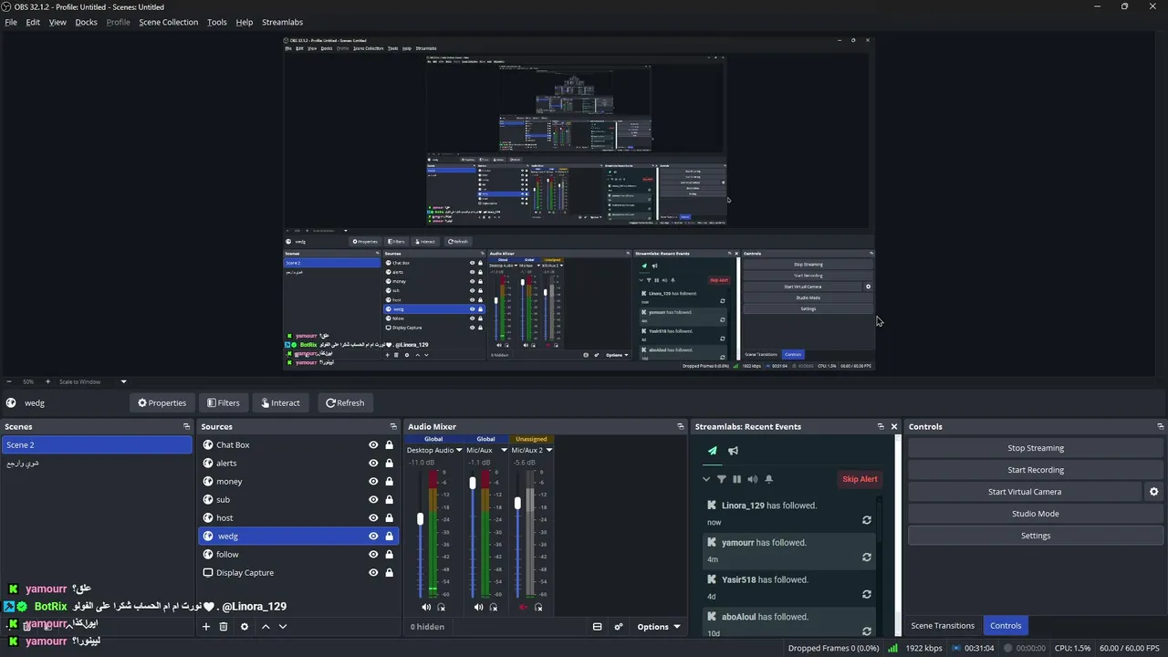Hide the Display Capture source
The width and height of the screenshot is (1168, 657).
click(373, 573)
